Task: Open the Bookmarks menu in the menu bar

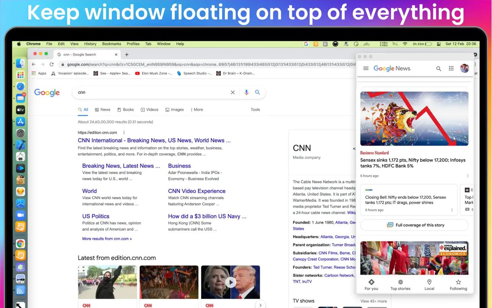Action: coord(111,44)
